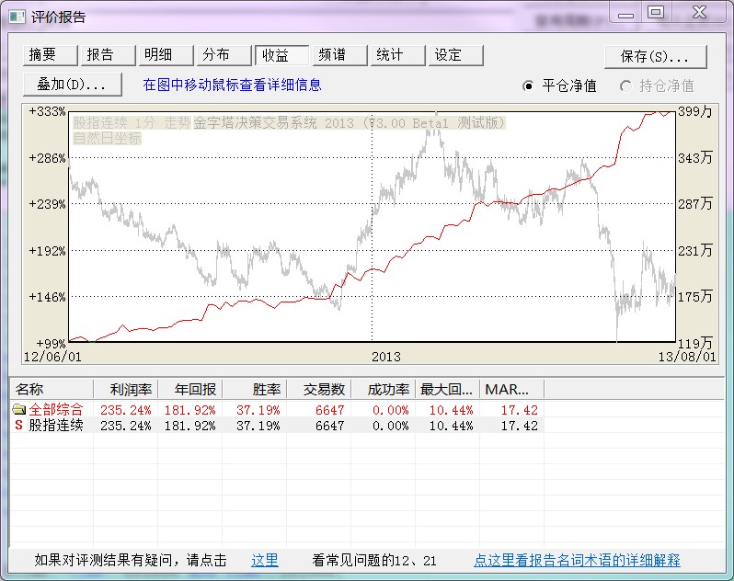Sort by the 利润率 column header
Image resolution: width=734 pixels, height=581 pixels.
coord(126,390)
